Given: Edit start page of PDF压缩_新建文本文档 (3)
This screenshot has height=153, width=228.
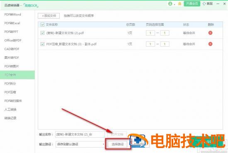Looking at the screenshot, I should (x=150, y=44).
